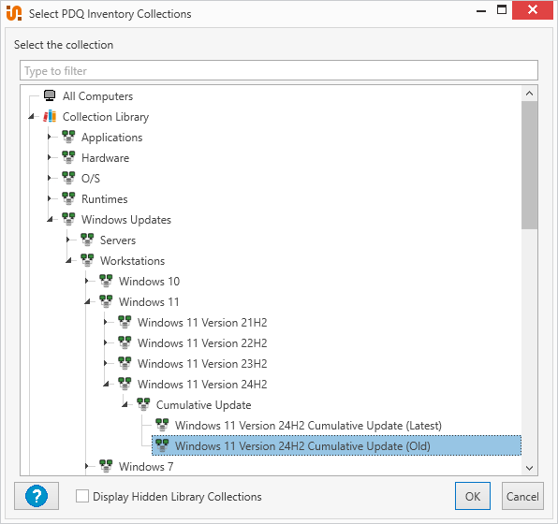558x524 pixels.
Task: Click the Version 23H2 collection icon
Action: tap(125, 364)
